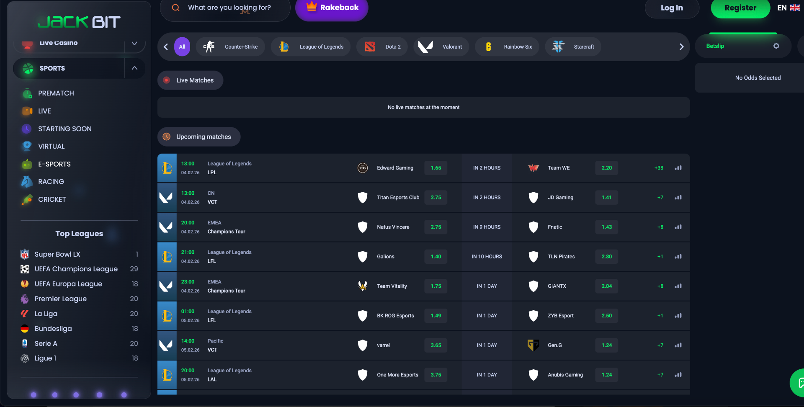The image size is (804, 407).
Task: Click the JackBit logo
Action: (79, 22)
